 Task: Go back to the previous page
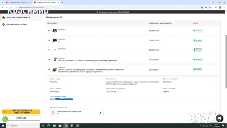[x=3, y=7]
